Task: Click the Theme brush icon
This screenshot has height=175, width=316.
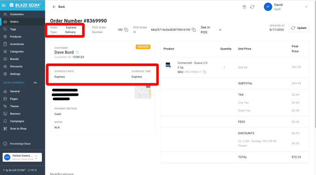Action: tap(5, 106)
